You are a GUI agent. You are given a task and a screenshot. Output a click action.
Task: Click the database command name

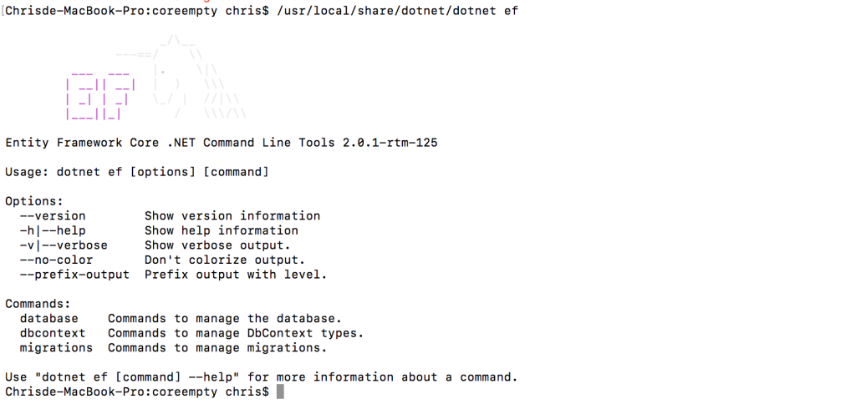49,318
